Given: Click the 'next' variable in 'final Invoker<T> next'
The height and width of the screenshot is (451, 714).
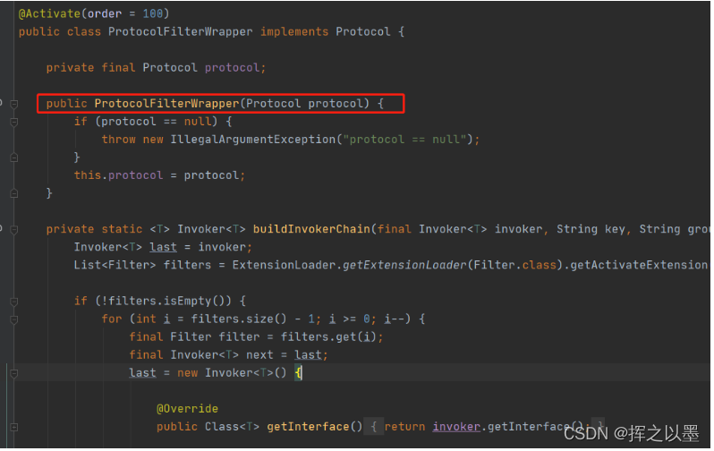Looking at the screenshot, I should (x=259, y=355).
